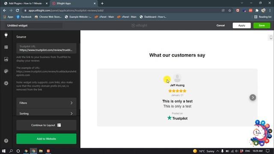Image resolution: width=274 pixels, height=154 pixels.
Task: Click the taskbar clock showing 10:29 AM
Action: (x=257, y=151)
